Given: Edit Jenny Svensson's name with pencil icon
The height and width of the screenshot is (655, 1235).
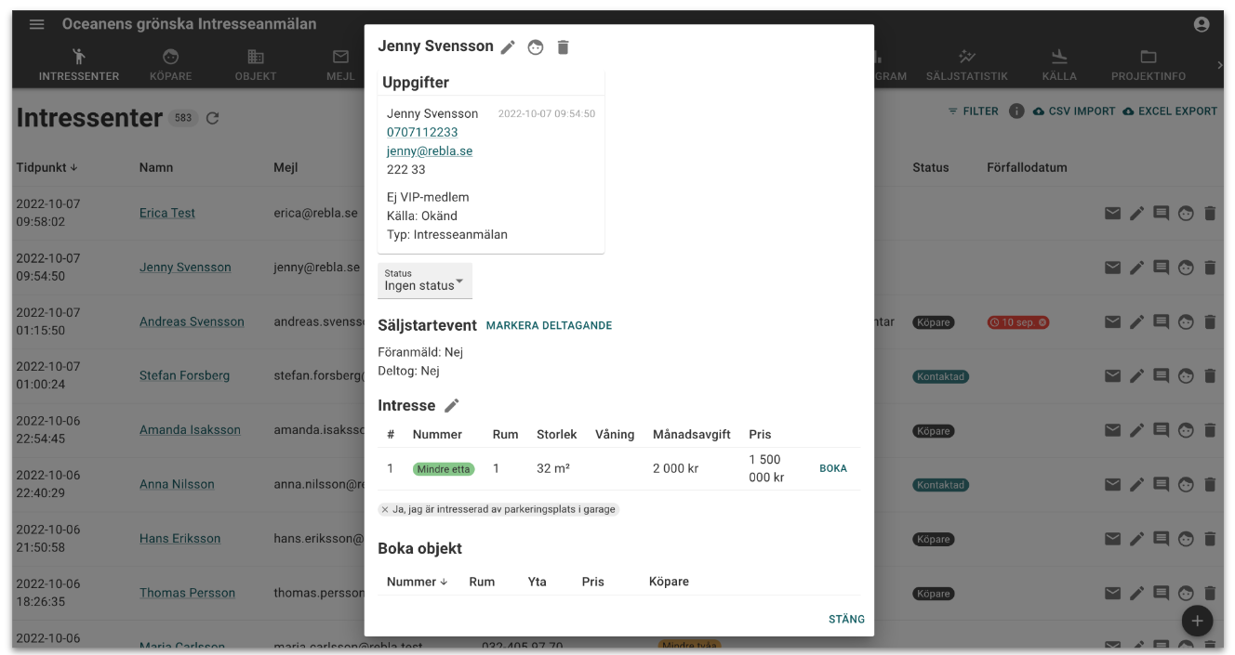Looking at the screenshot, I should point(508,47).
